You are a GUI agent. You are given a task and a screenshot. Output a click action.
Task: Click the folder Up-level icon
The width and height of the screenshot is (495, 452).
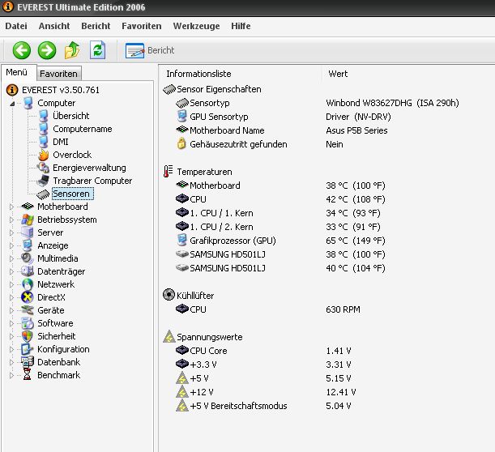[72, 50]
